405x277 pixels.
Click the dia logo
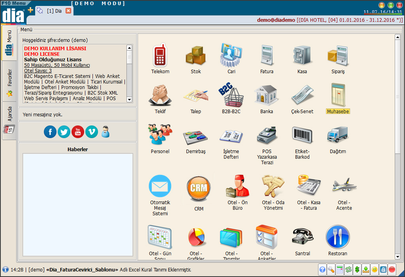(13, 15)
